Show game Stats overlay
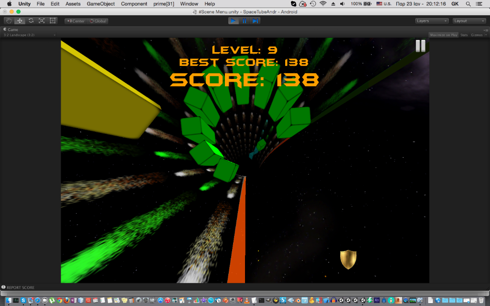The width and height of the screenshot is (490, 306). [x=464, y=35]
